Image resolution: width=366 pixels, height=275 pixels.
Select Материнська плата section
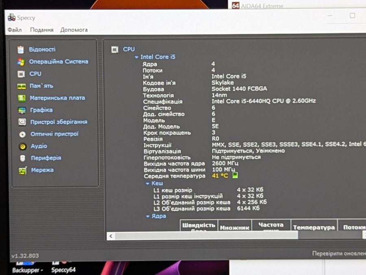pyautogui.click(x=57, y=98)
